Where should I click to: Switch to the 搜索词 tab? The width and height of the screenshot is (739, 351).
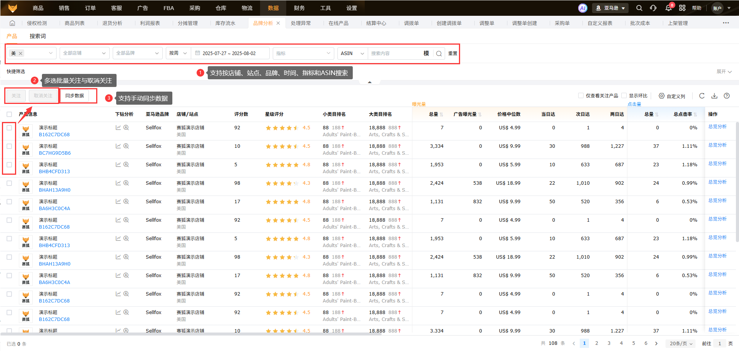(38, 36)
